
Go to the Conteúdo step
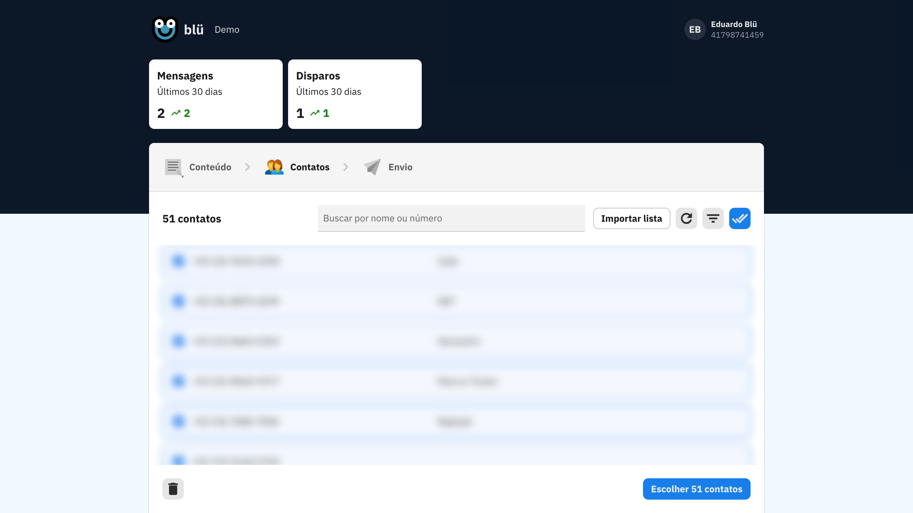pos(210,167)
